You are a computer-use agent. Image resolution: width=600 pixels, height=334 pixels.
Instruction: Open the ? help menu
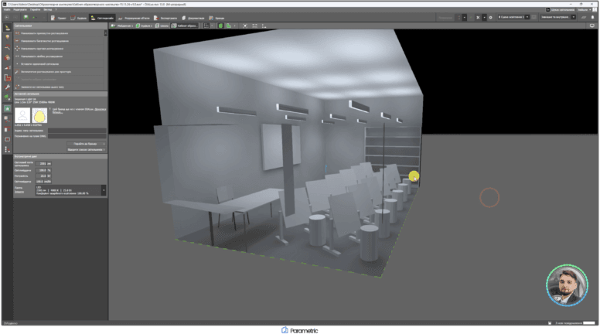[x=56, y=9]
